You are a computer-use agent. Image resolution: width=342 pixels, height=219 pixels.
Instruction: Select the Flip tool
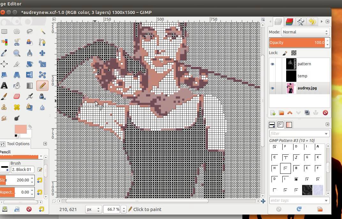pos(30,75)
